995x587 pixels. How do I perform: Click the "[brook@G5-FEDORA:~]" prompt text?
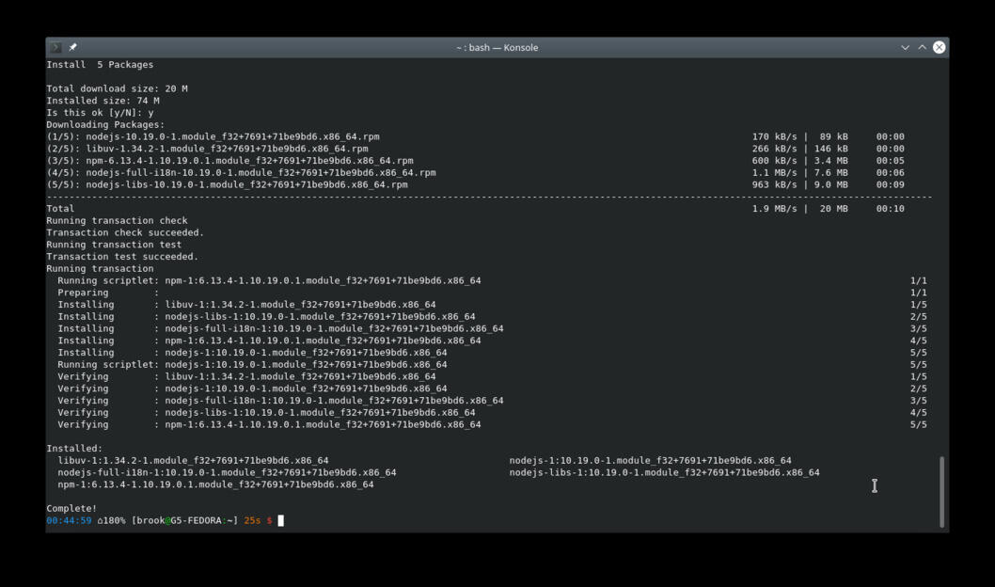click(184, 521)
